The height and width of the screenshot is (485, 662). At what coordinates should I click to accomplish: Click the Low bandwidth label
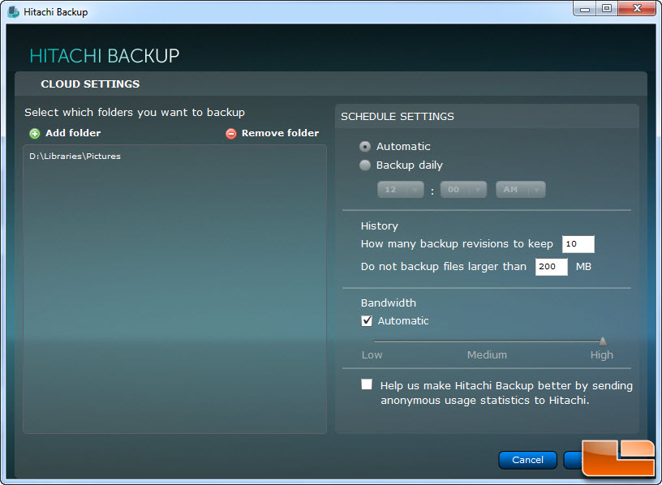(372, 355)
